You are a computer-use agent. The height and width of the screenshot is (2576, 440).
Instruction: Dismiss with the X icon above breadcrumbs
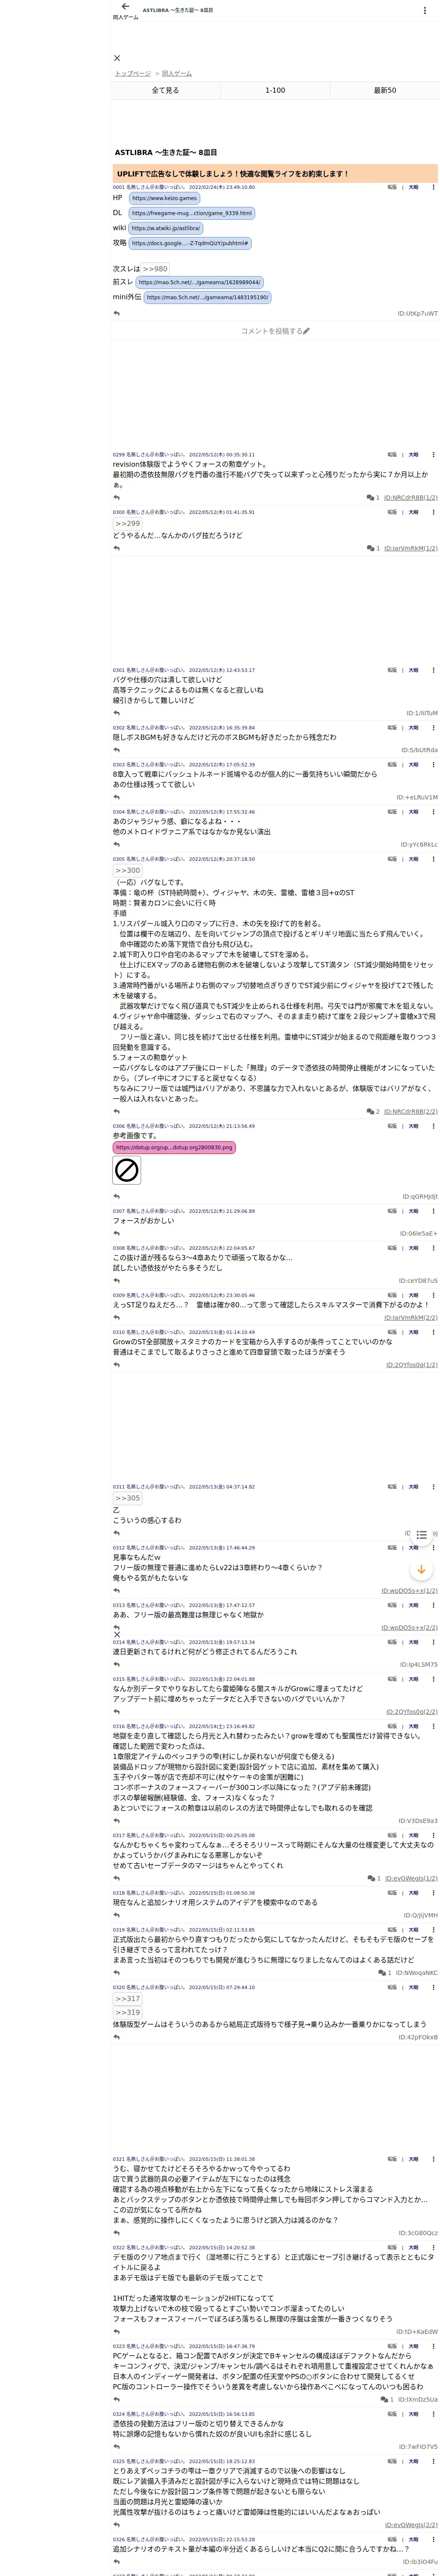(x=117, y=58)
